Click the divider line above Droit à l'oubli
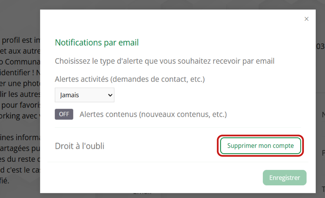Image resolution: width=325 pixels, height=198 pixels. point(178,128)
